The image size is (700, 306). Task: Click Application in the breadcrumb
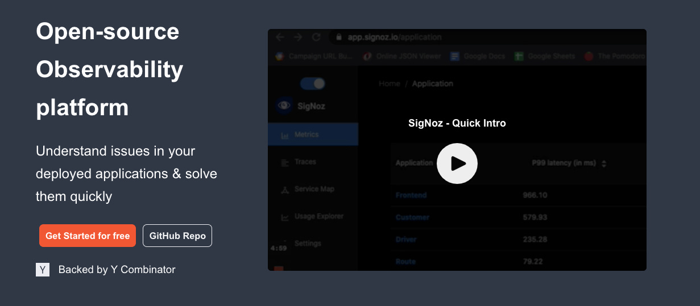pos(433,83)
